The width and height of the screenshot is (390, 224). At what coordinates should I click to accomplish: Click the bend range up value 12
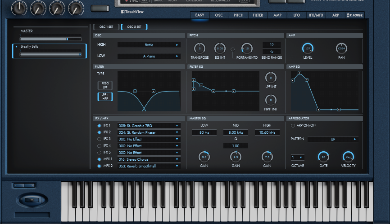coord(272,45)
